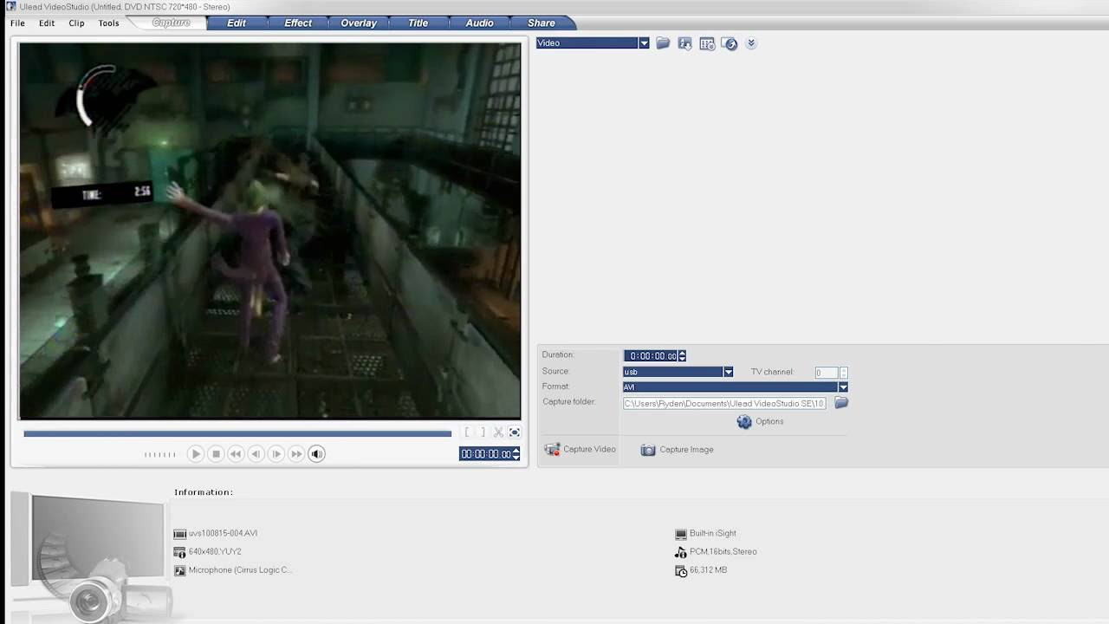The image size is (1109, 624).
Task: Jump to the end of the clip
Action: (x=296, y=453)
